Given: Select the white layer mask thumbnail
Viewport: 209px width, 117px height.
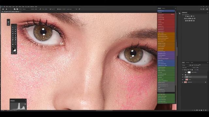Looking at the screenshot, I should tap(189, 72).
